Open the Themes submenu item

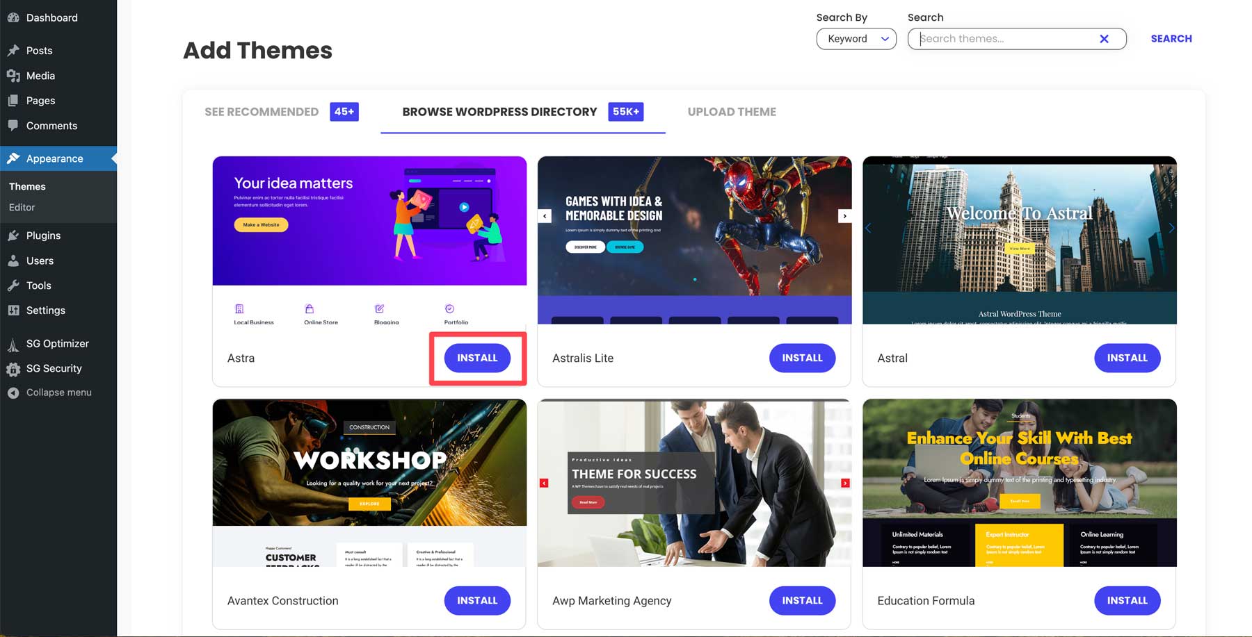point(27,186)
